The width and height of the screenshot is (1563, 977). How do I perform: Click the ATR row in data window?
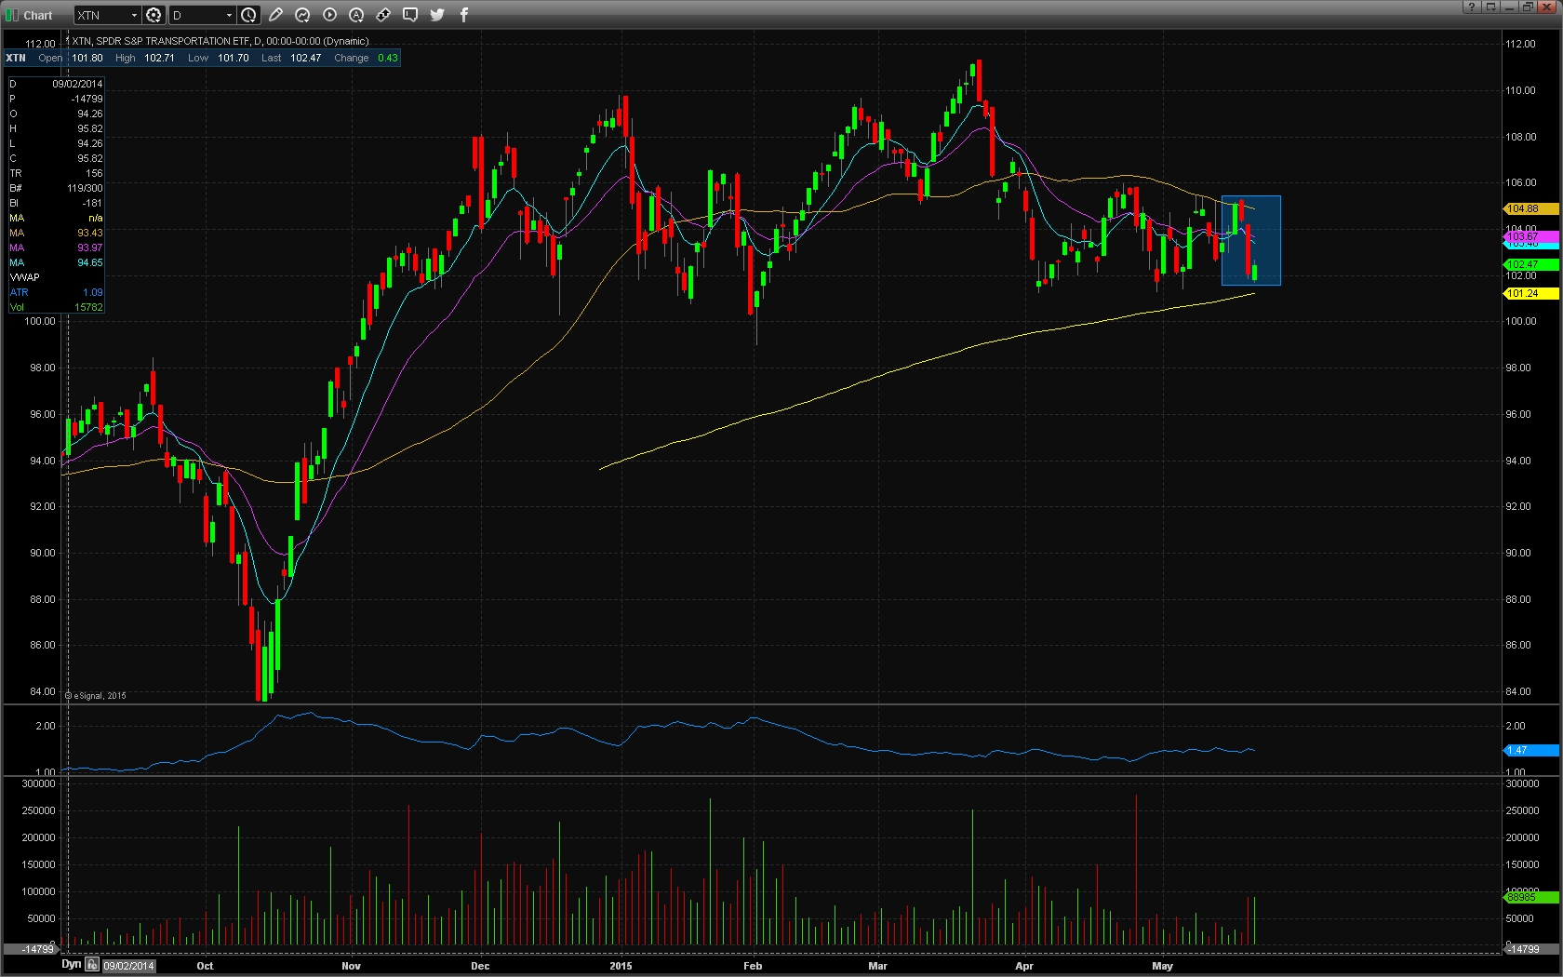click(x=56, y=292)
